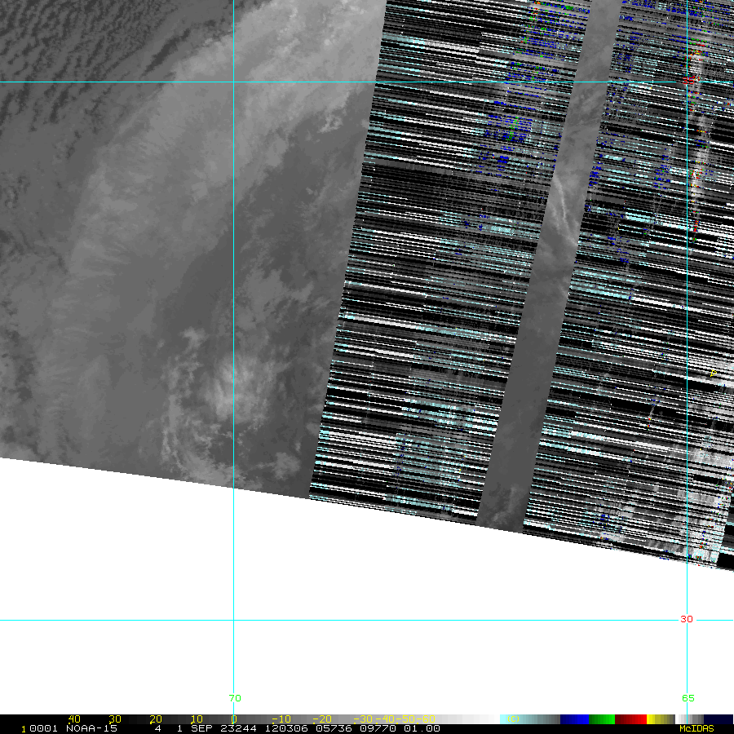Click intersection of 65 longitude and 30 latitude lines
This screenshot has width=734, height=734.
(687, 620)
